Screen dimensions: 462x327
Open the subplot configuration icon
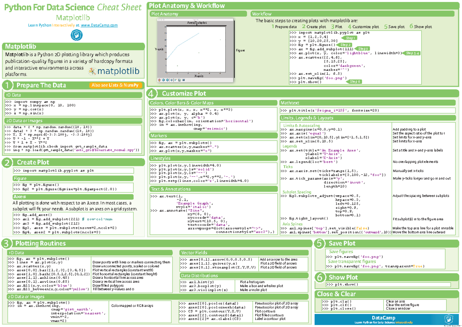[179, 80]
